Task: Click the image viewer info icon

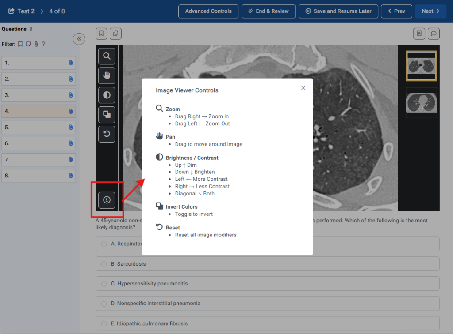Action: 107,200
